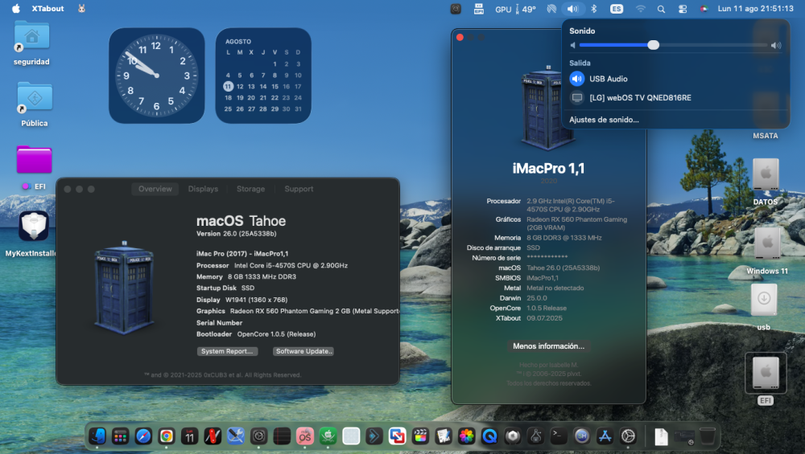Open QuickTime Player from the Dock

click(489, 436)
